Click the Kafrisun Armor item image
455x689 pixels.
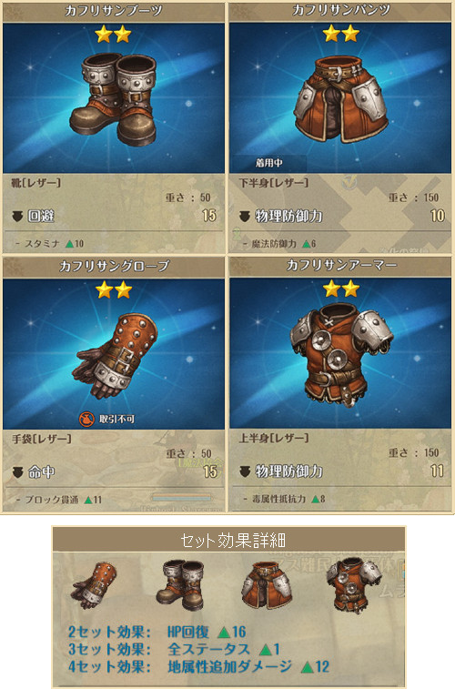point(341,357)
